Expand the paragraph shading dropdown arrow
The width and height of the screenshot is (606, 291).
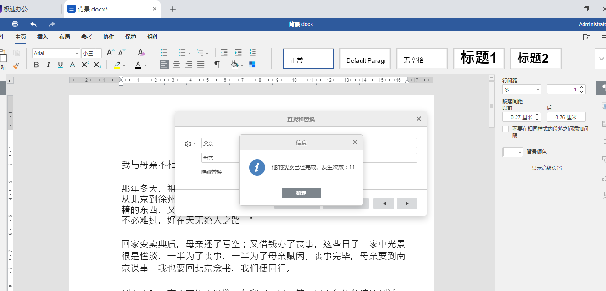(x=242, y=66)
